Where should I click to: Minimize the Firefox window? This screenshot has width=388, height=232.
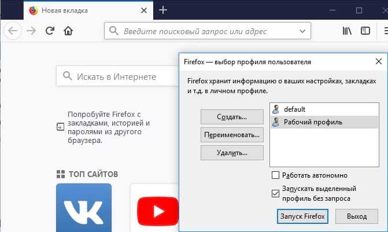(x=332, y=10)
